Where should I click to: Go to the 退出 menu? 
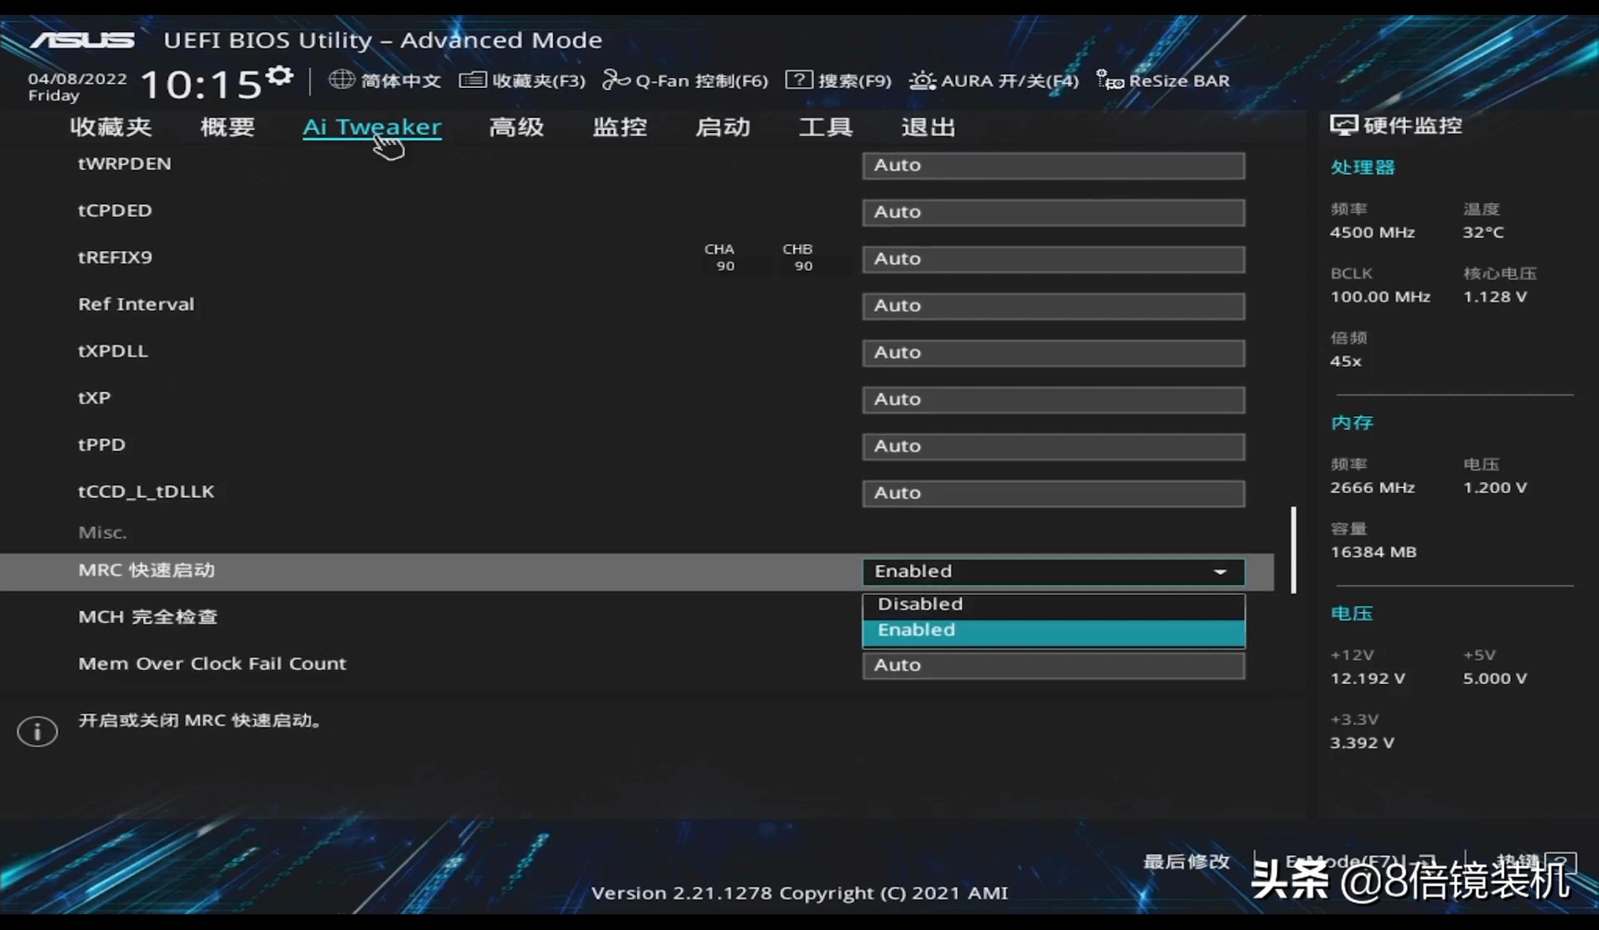click(x=928, y=127)
